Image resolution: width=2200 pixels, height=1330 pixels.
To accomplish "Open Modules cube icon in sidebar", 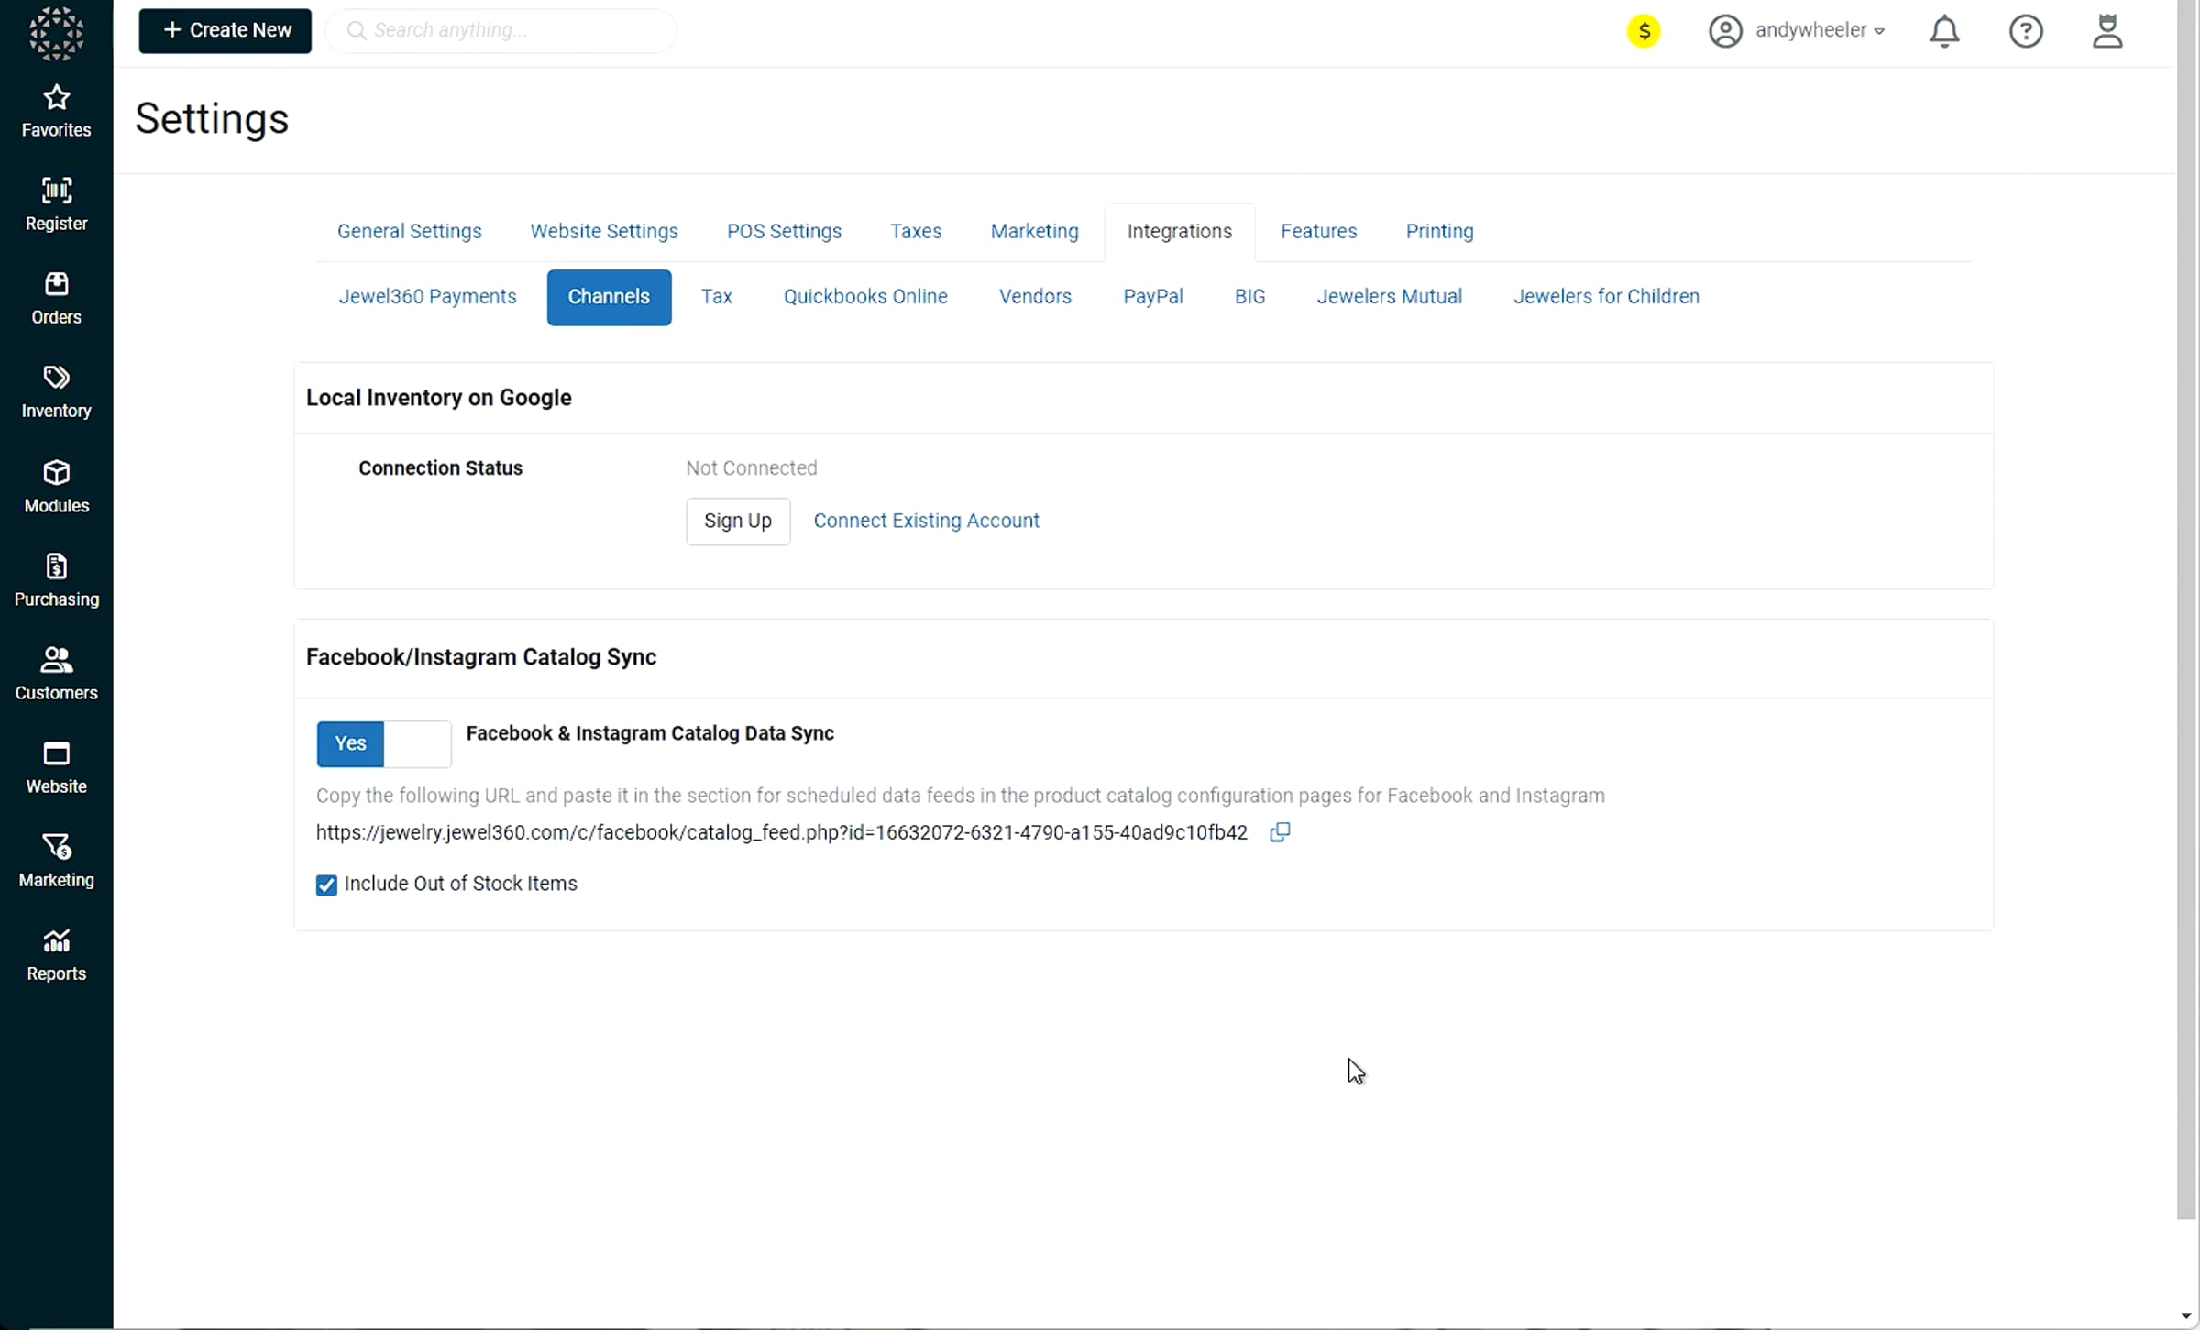I will click(56, 473).
